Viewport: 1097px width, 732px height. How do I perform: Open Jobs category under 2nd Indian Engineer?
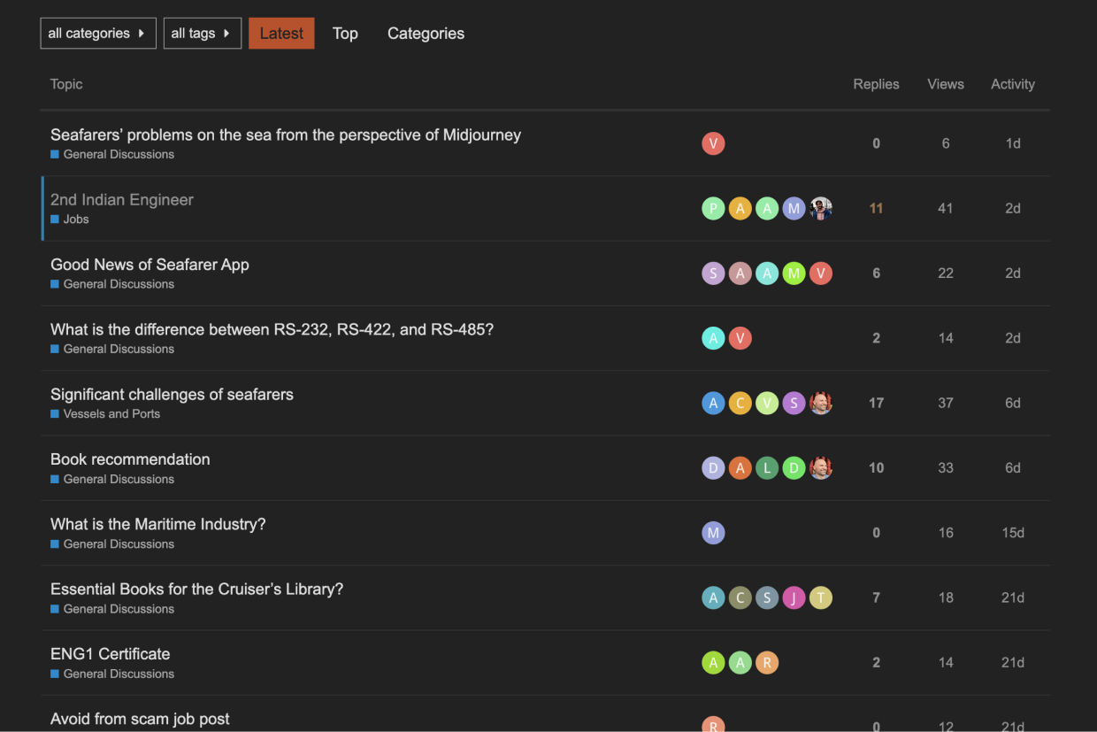tap(76, 220)
